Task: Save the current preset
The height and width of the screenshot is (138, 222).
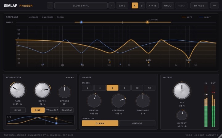Action: [x=122, y=6]
